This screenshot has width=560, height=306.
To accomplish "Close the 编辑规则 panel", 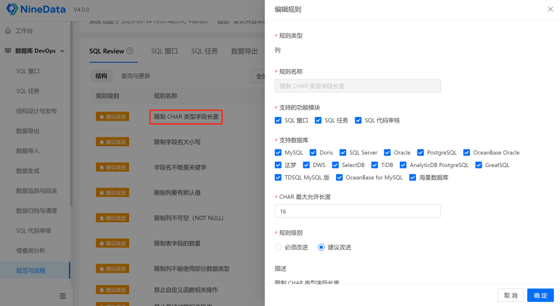I will (x=550, y=9).
